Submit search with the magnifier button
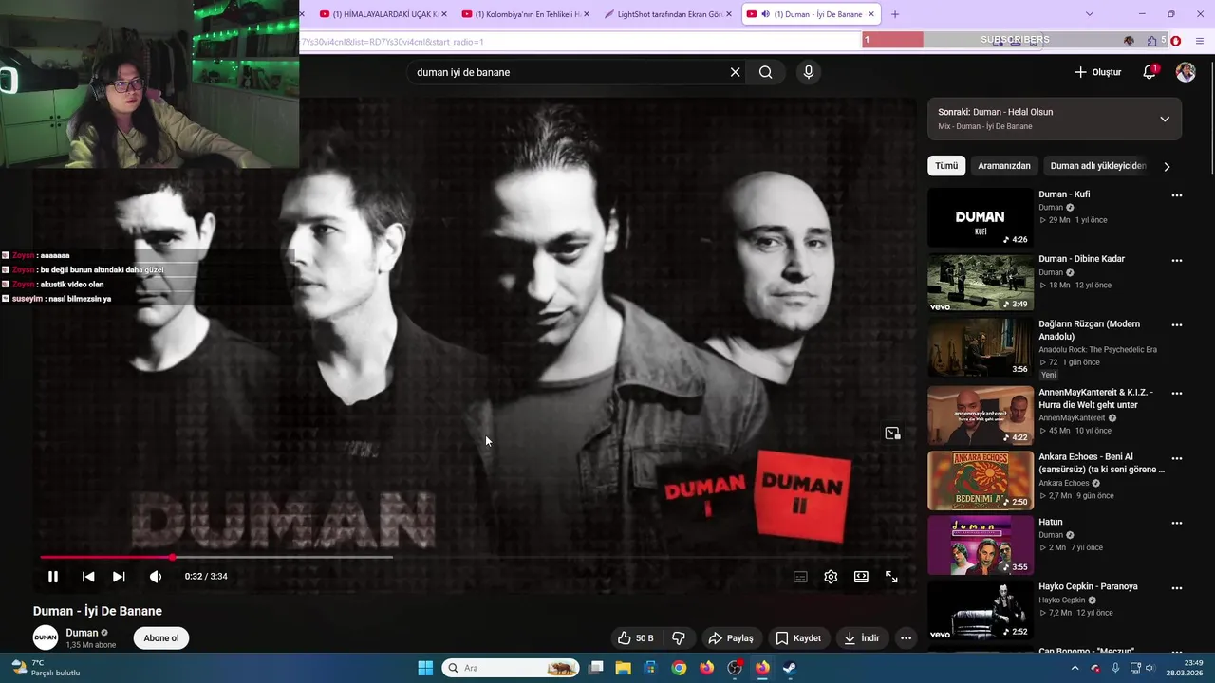 pyautogui.click(x=766, y=72)
